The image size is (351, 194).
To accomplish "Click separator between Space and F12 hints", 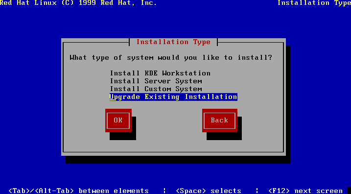I will pos(257,191).
